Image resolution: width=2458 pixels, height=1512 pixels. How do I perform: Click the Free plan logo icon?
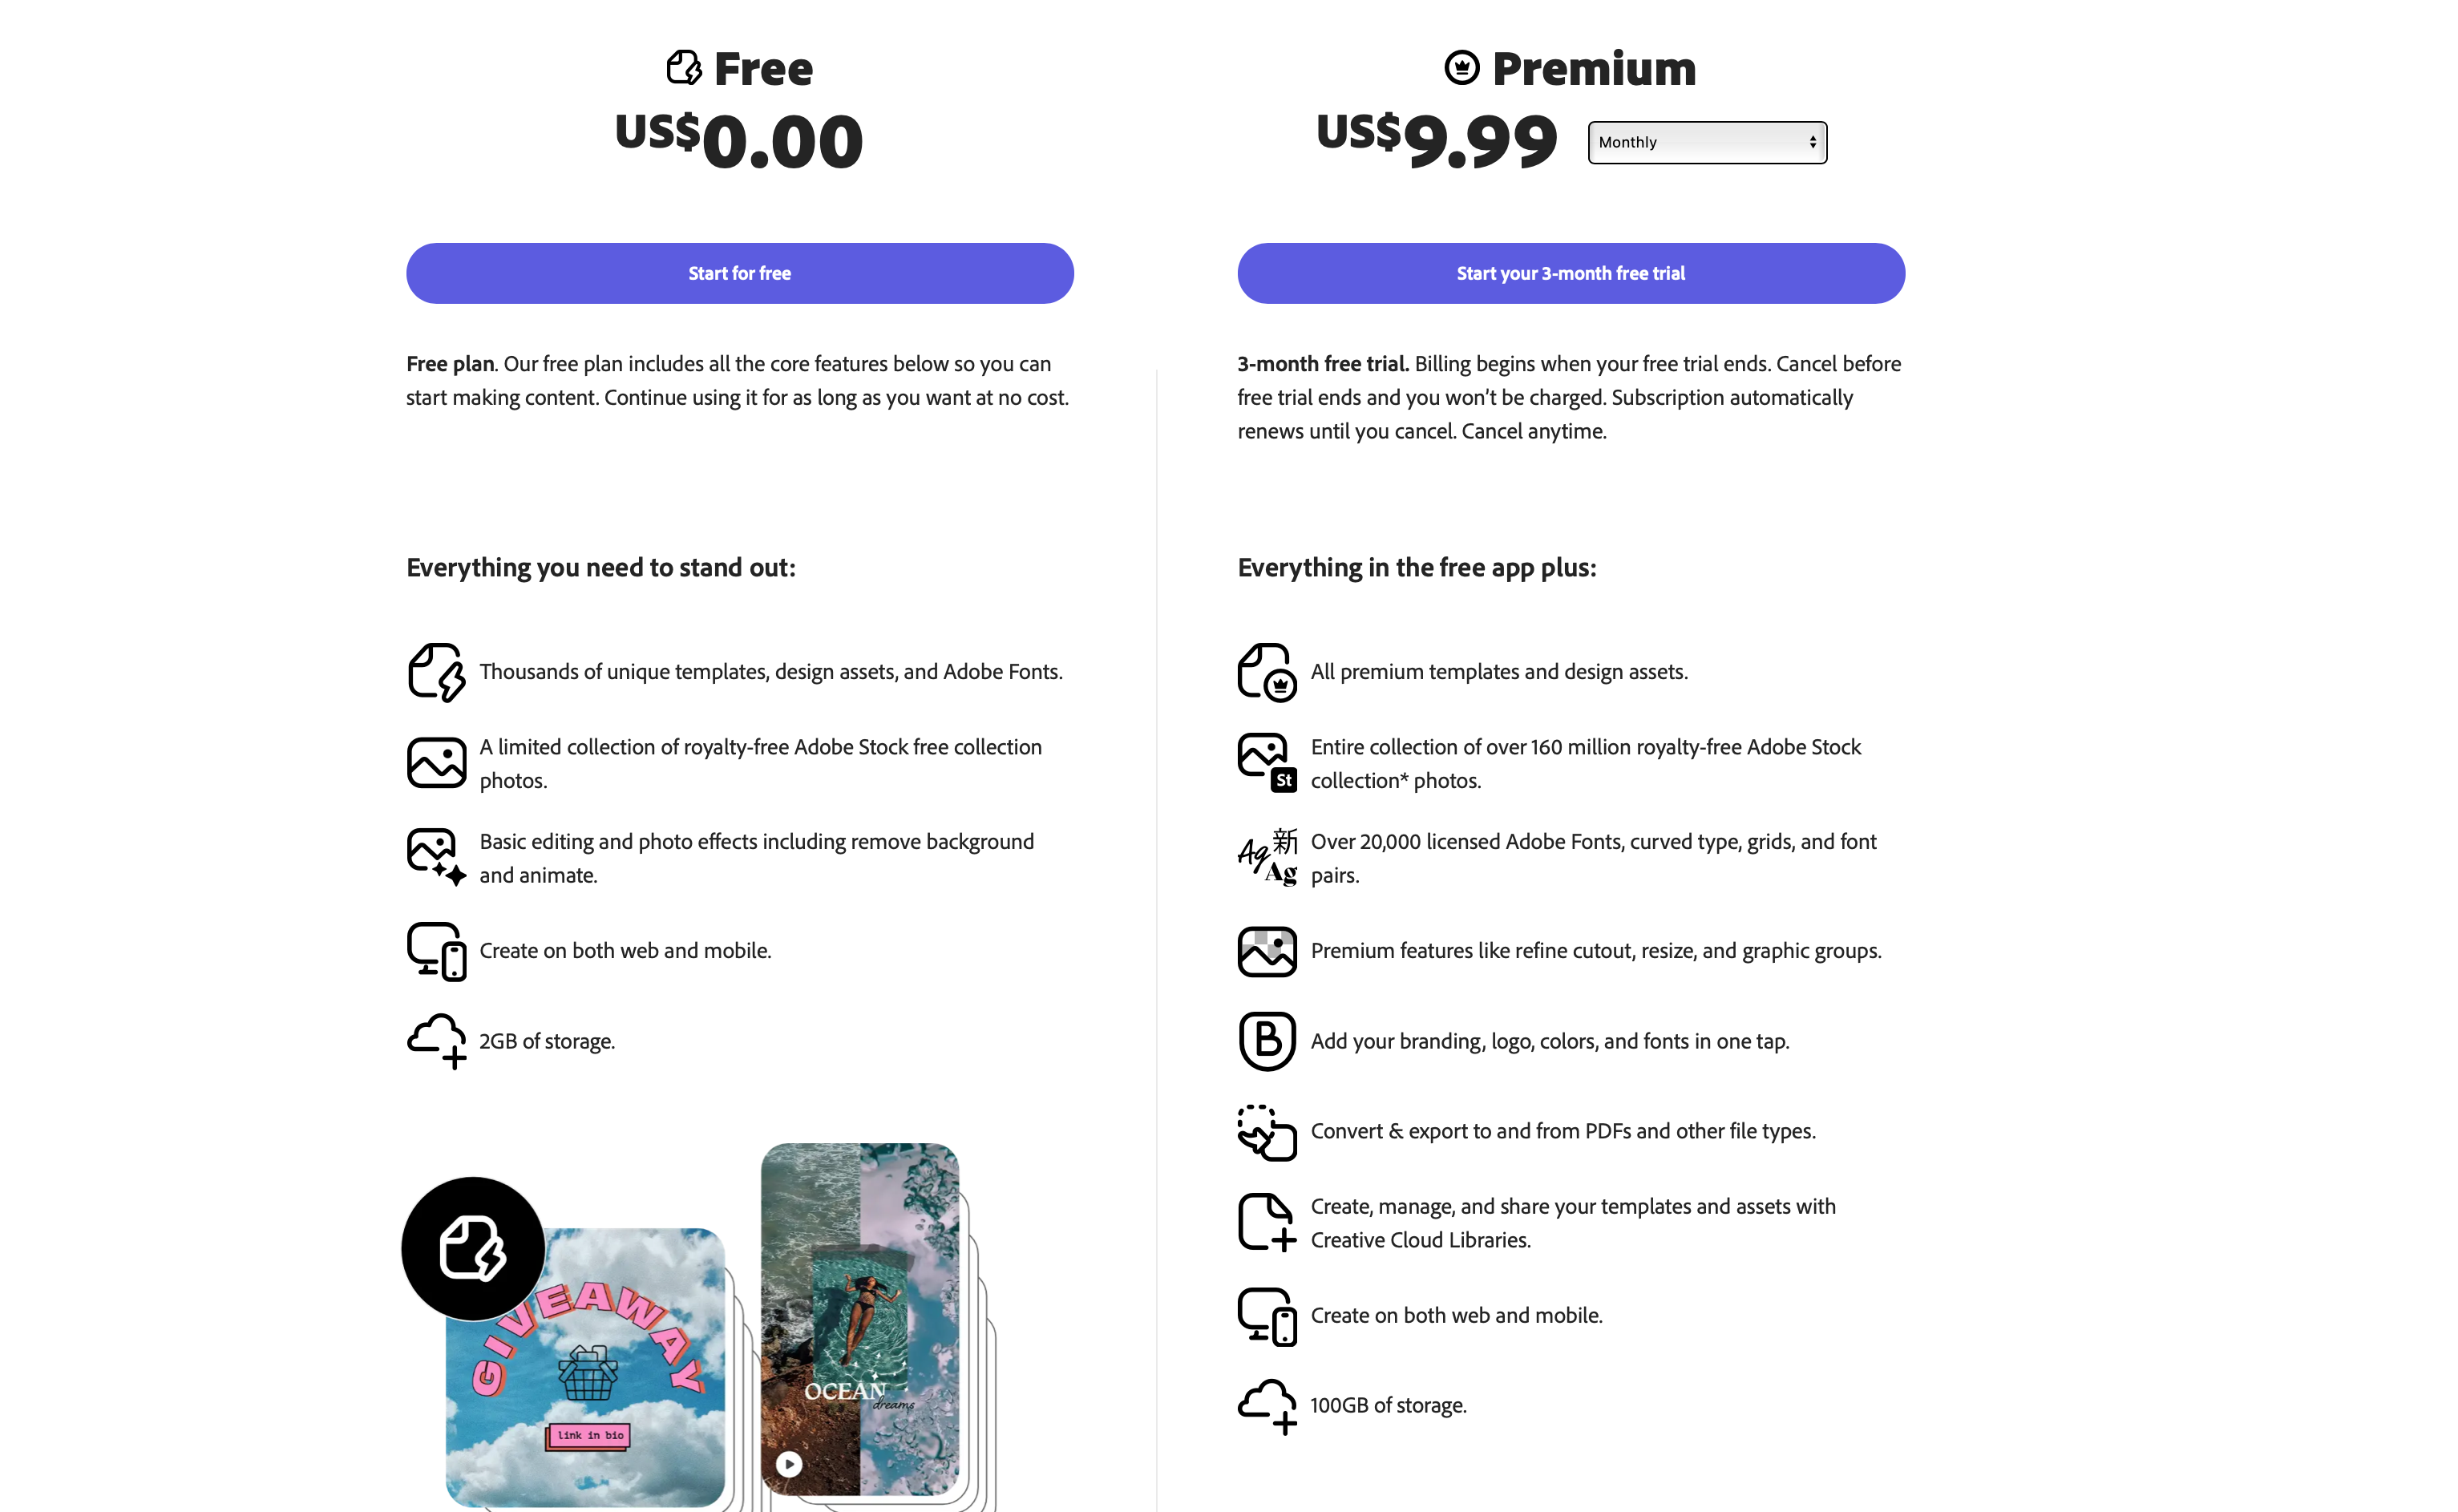[x=684, y=68]
